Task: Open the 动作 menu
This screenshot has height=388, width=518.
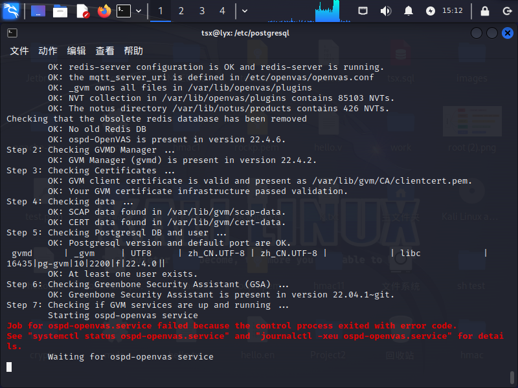Action: (47, 51)
